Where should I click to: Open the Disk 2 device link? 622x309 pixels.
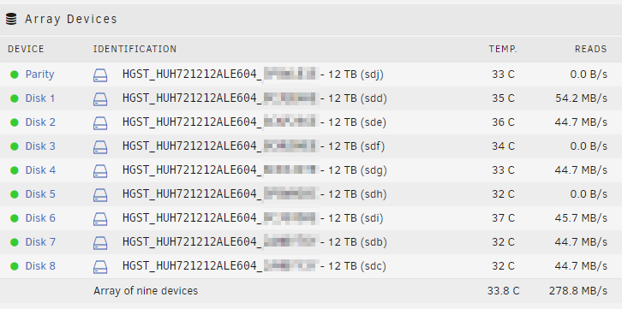(40, 122)
